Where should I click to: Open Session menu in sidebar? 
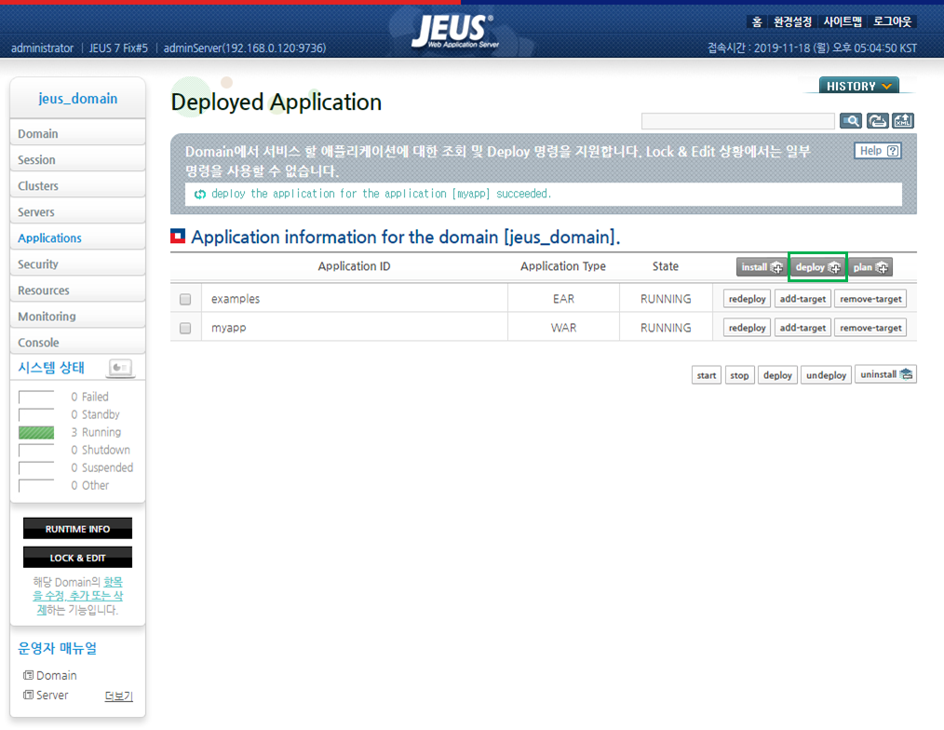click(x=77, y=159)
